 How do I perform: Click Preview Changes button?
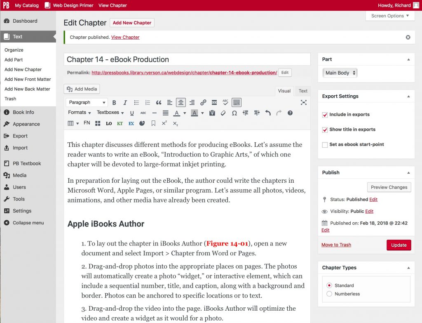pyautogui.click(x=389, y=188)
